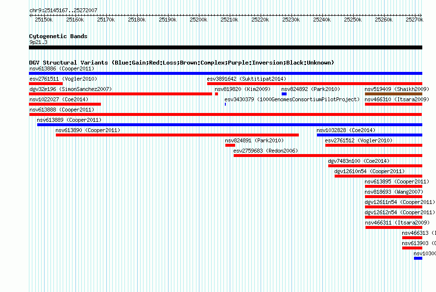The image size is (436, 292).
Task: Click the red bar under nsv1022027
Action: 65,104
